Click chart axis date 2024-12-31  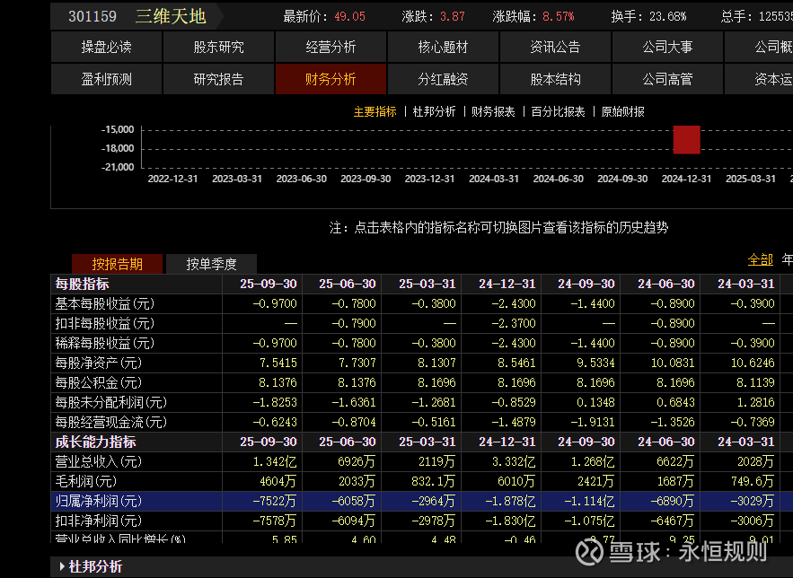(686, 179)
